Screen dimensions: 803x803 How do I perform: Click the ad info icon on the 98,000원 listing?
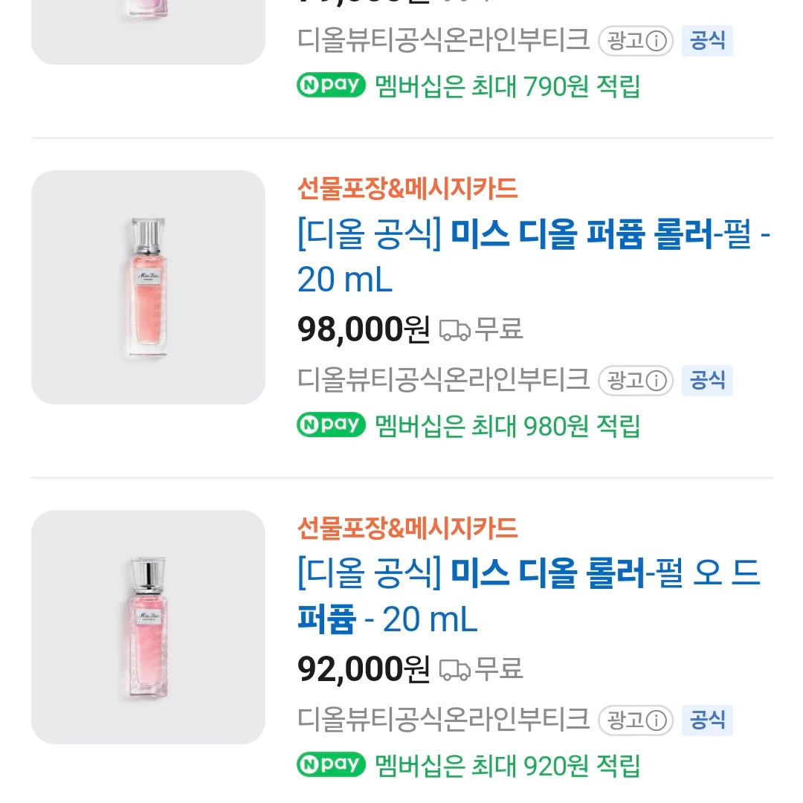click(x=655, y=381)
